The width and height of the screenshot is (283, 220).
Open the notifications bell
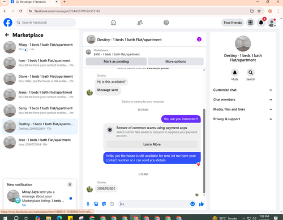[261, 23]
